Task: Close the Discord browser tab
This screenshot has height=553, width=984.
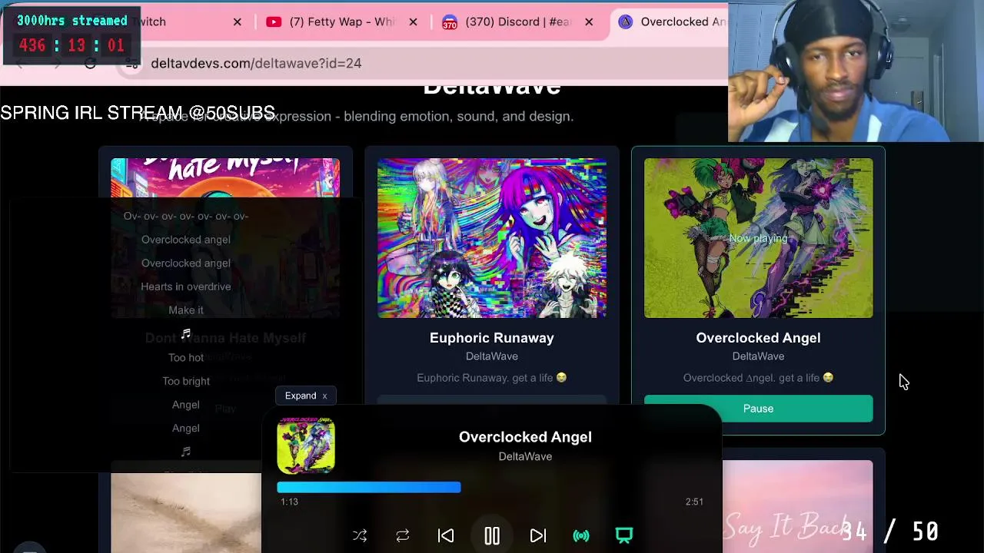Action: [x=589, y=22]
